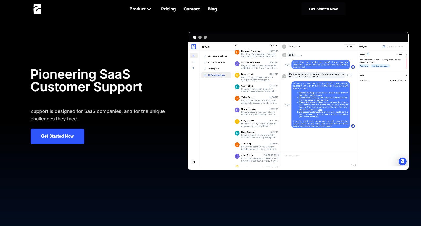Screen dimensions: 421x226
Task: Click the yellow B avatar for Brown Newt
Action: (x=237, y=75)
